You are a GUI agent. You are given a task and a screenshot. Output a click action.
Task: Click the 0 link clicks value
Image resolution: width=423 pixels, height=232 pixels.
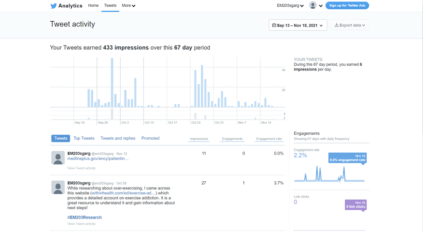coord(296,202)
